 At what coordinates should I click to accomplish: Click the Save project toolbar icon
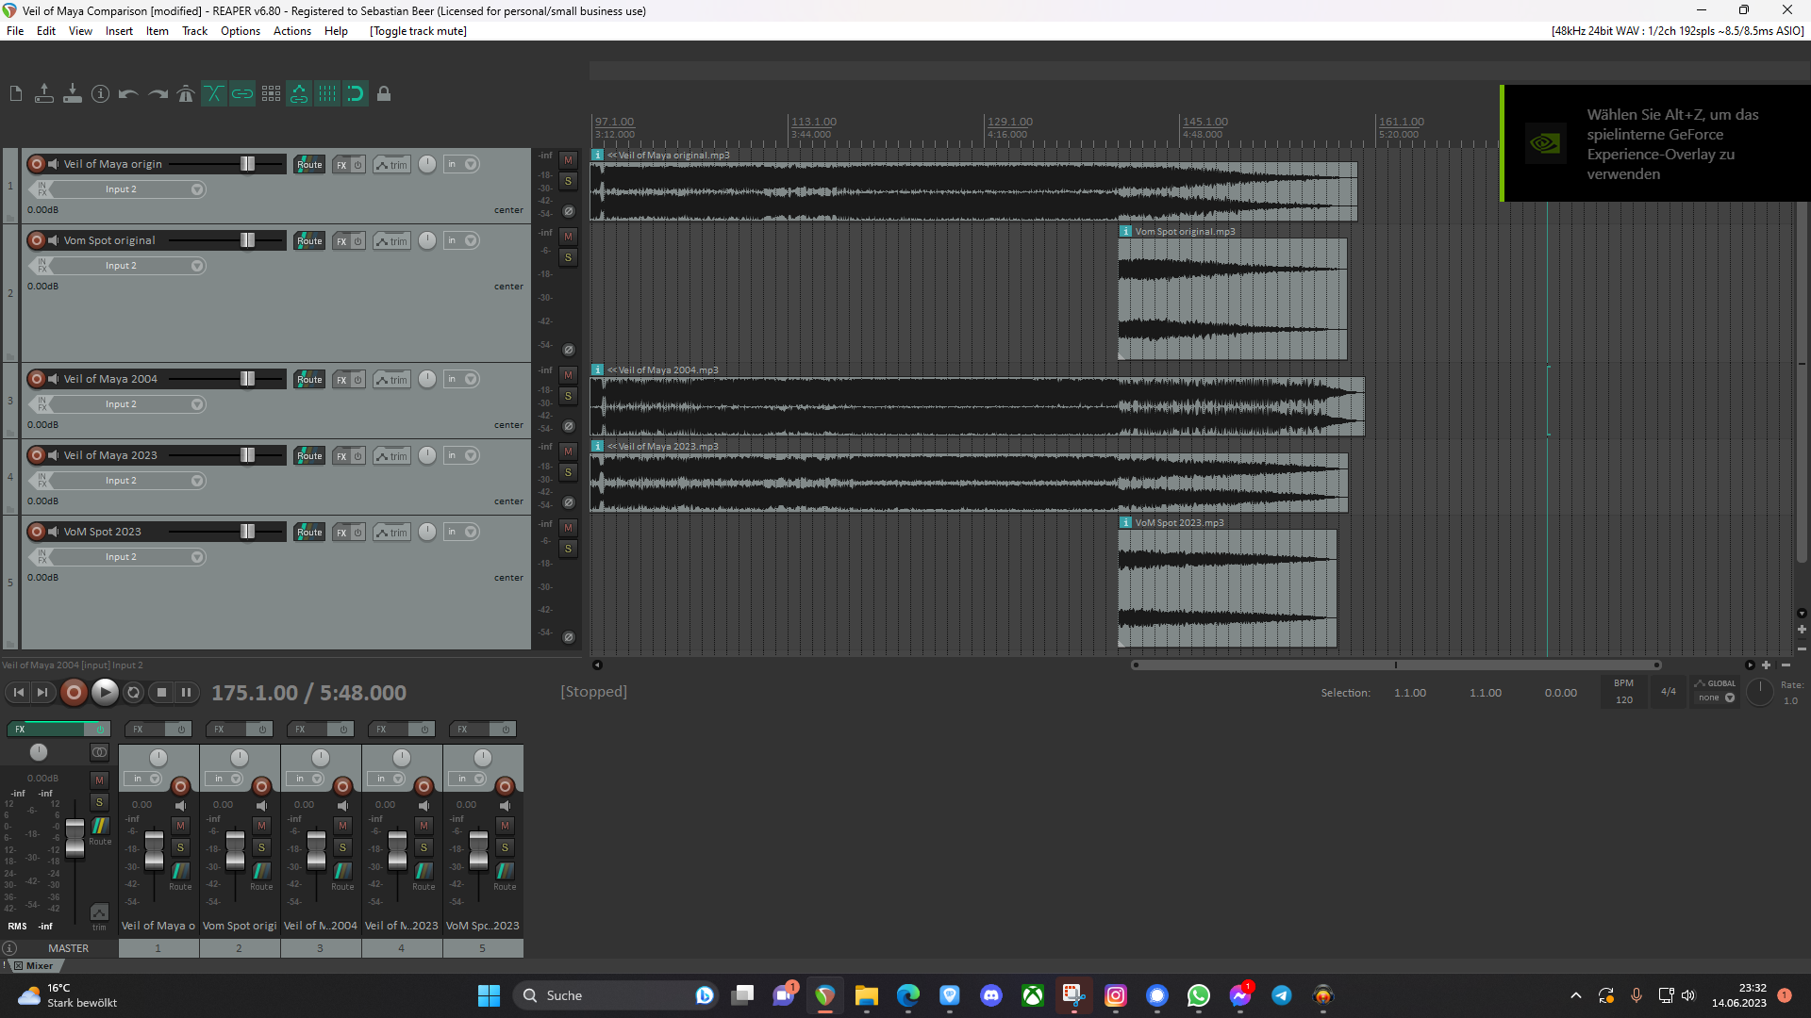pos(73,93)
